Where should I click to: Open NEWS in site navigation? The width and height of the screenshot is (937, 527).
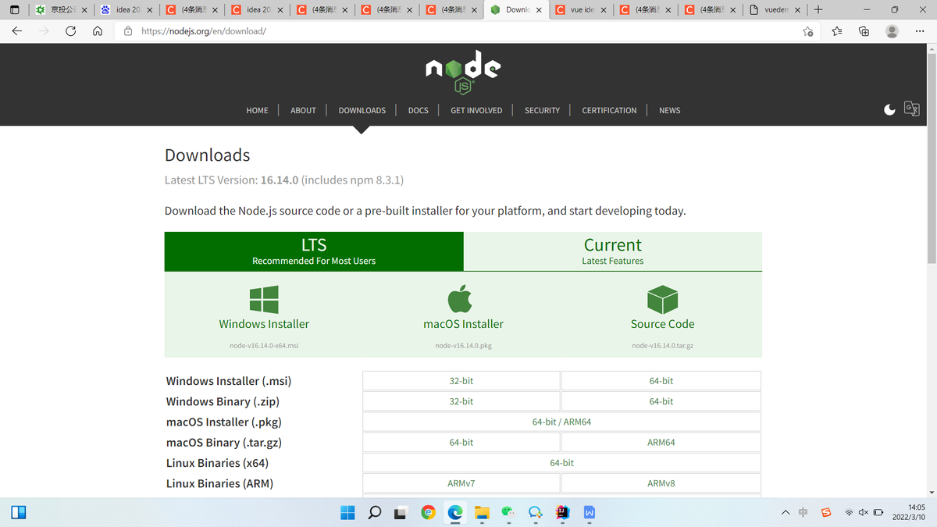669,110
